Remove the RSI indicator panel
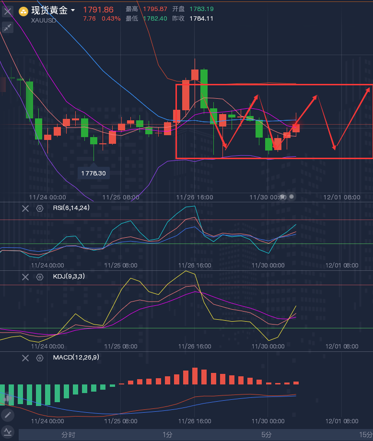The image size is (373, 441). click(25, 208)
